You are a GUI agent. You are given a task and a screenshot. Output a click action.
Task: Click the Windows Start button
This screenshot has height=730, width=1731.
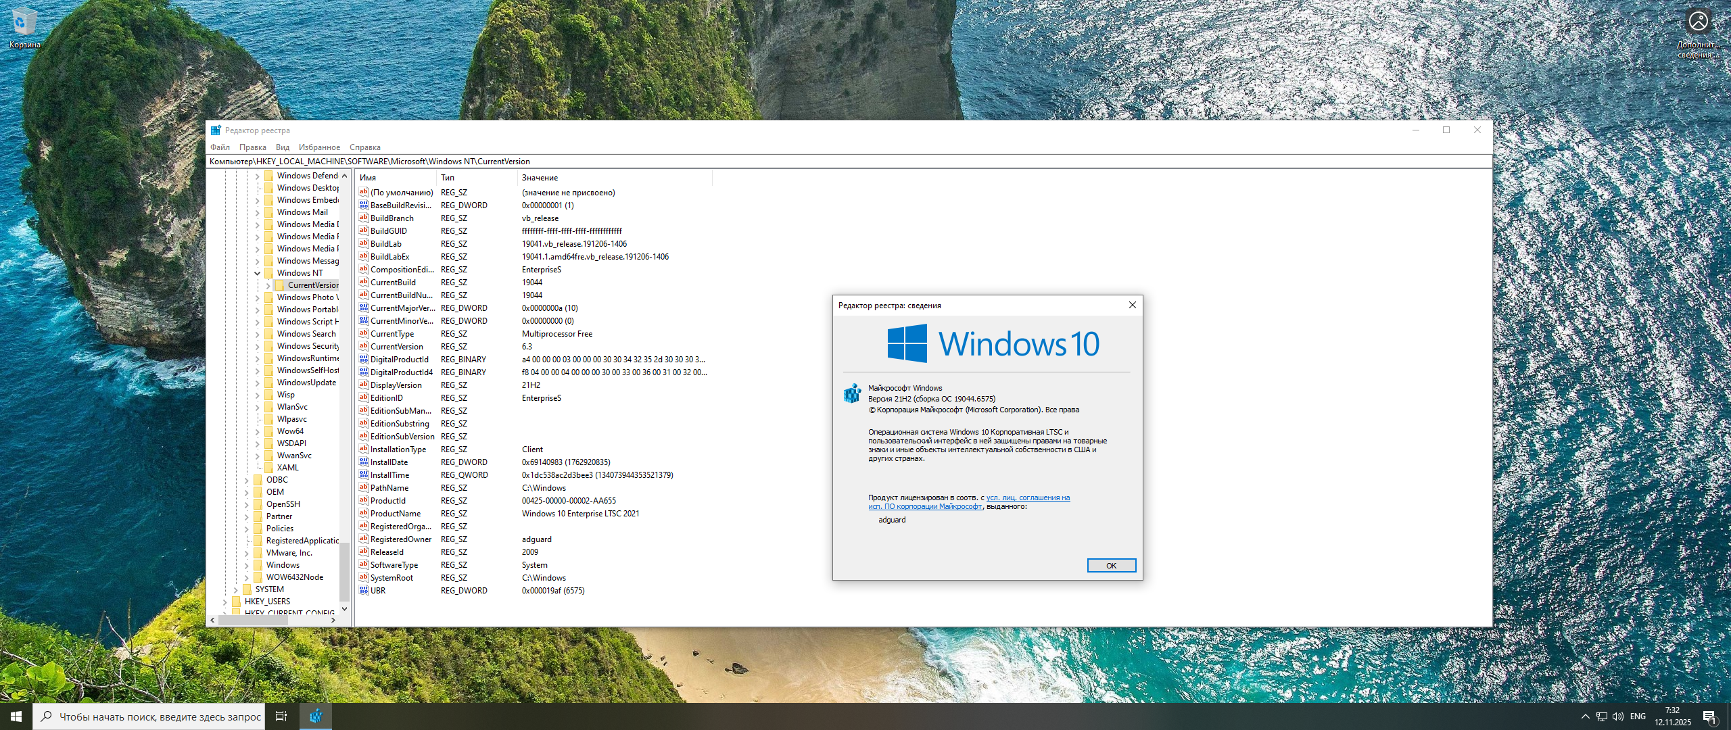click(16, 716)
